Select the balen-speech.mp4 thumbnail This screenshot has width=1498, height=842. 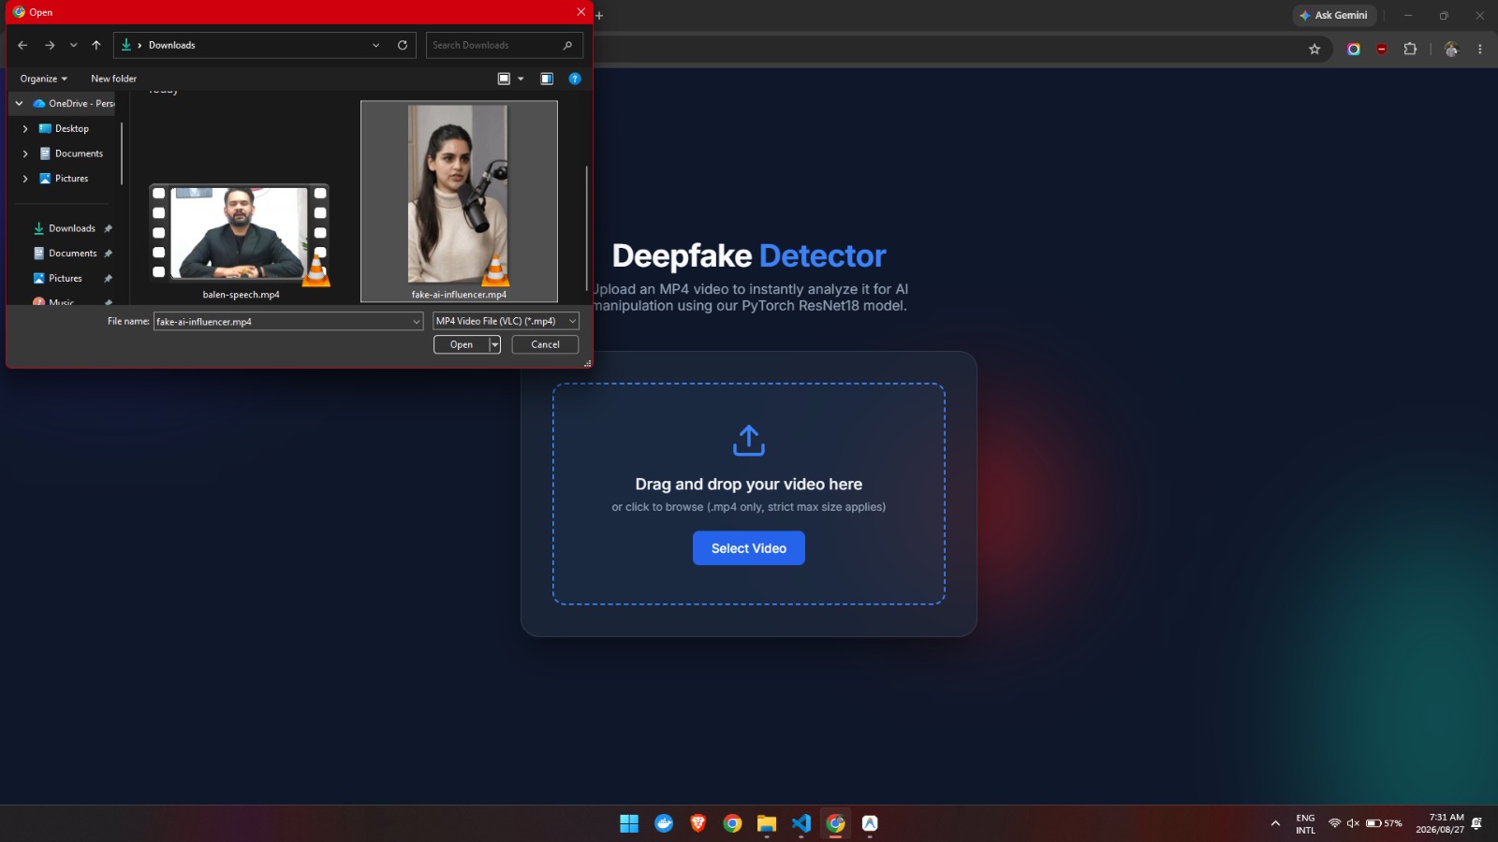click(x=241, y=234)
